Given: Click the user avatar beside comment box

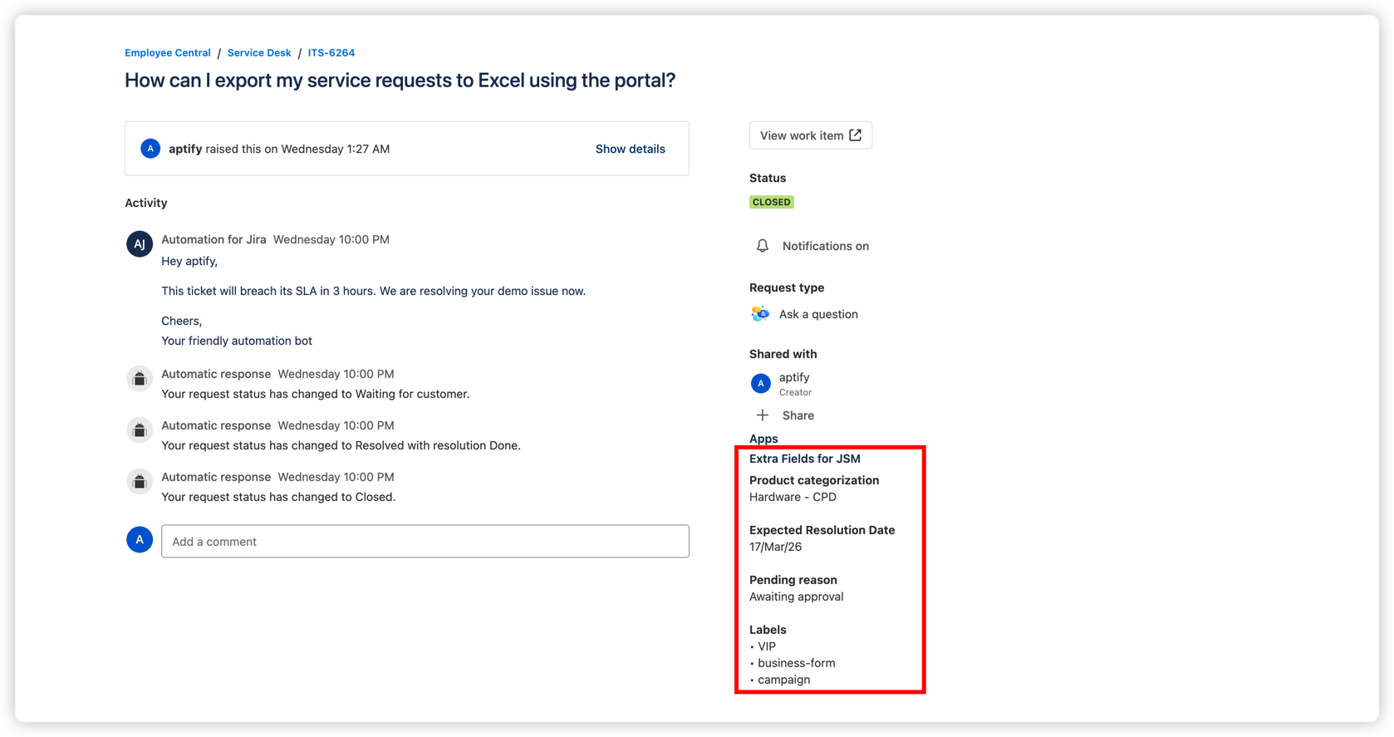Looking at the screenshot, I should (140, 540).
